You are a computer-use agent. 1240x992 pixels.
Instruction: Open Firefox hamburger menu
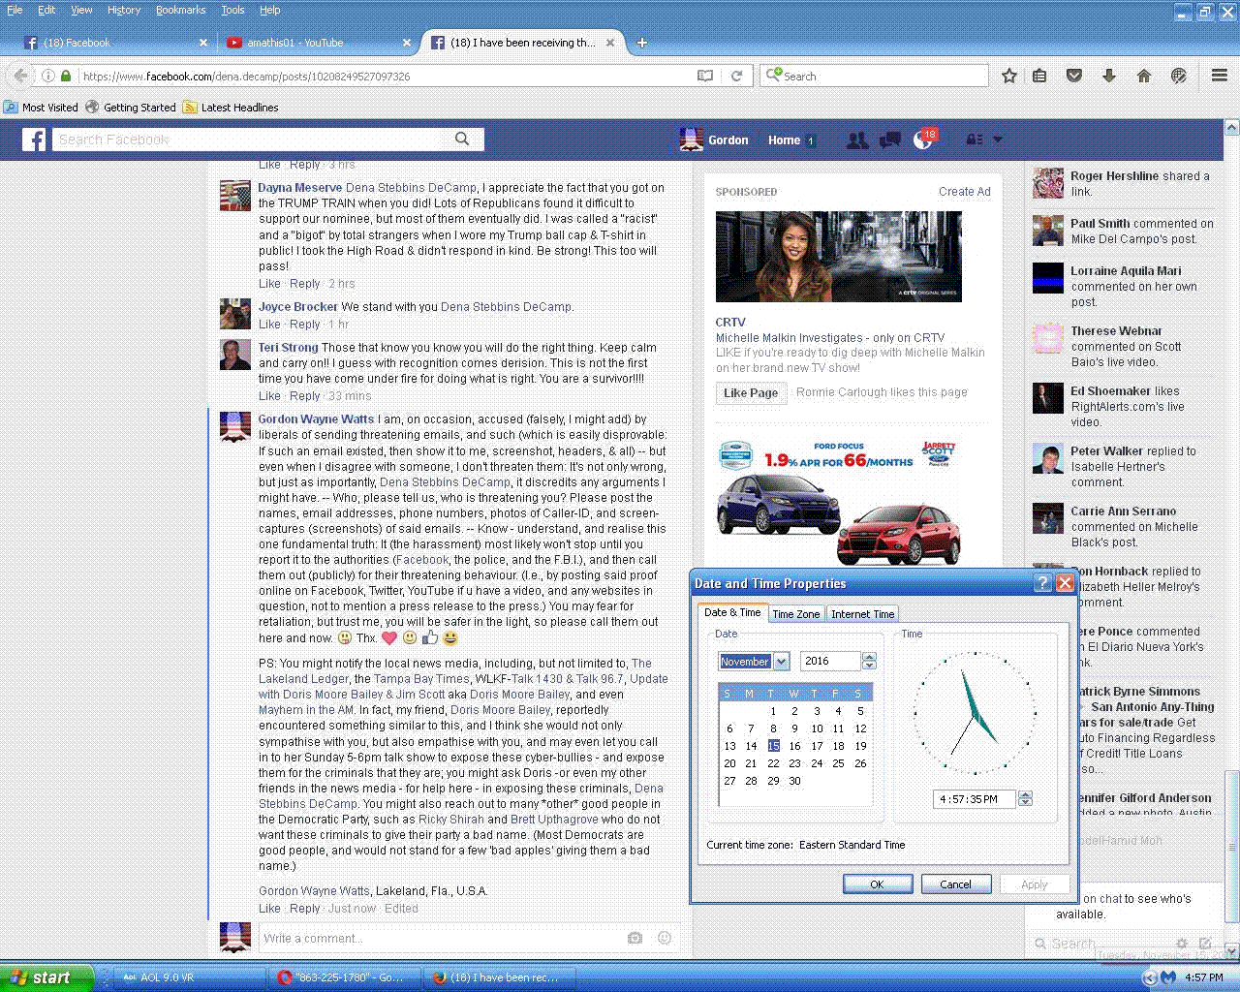point(1220,76)
